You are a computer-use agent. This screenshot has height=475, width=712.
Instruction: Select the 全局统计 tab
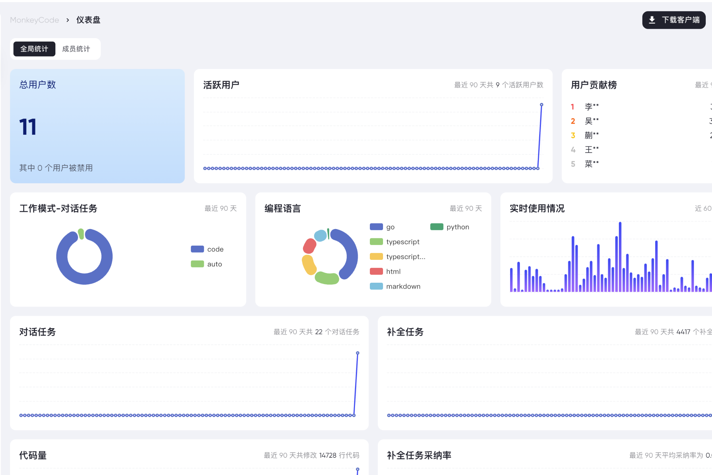click(x=34, y=49)
